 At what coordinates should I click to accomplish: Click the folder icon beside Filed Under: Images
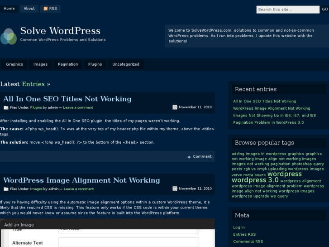(x=6, y=189)
